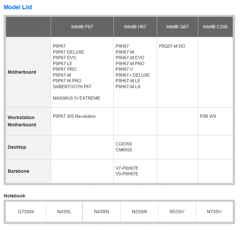240x230 pixels.
Task: Click the P8H67-I DELUXE model
Action: point(133,75)
